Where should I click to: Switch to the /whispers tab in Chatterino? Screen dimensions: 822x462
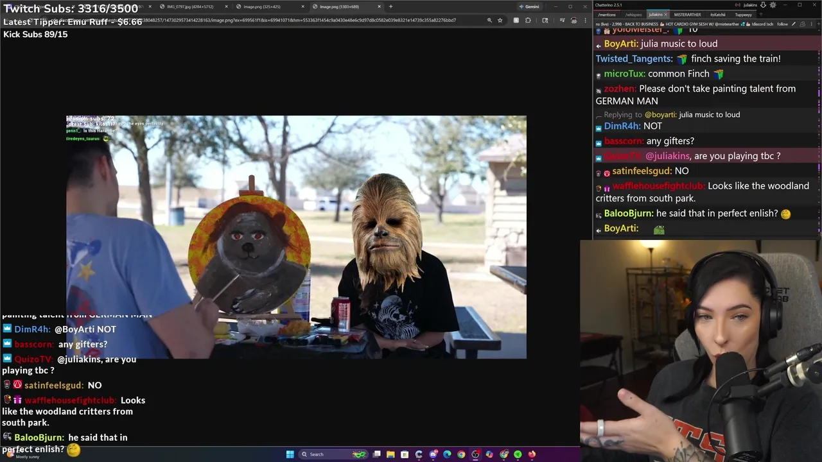click(x=633, y=14)
